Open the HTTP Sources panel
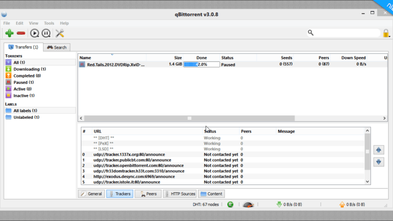The width and height of the screenshot is (393, 221). (180, 194)
